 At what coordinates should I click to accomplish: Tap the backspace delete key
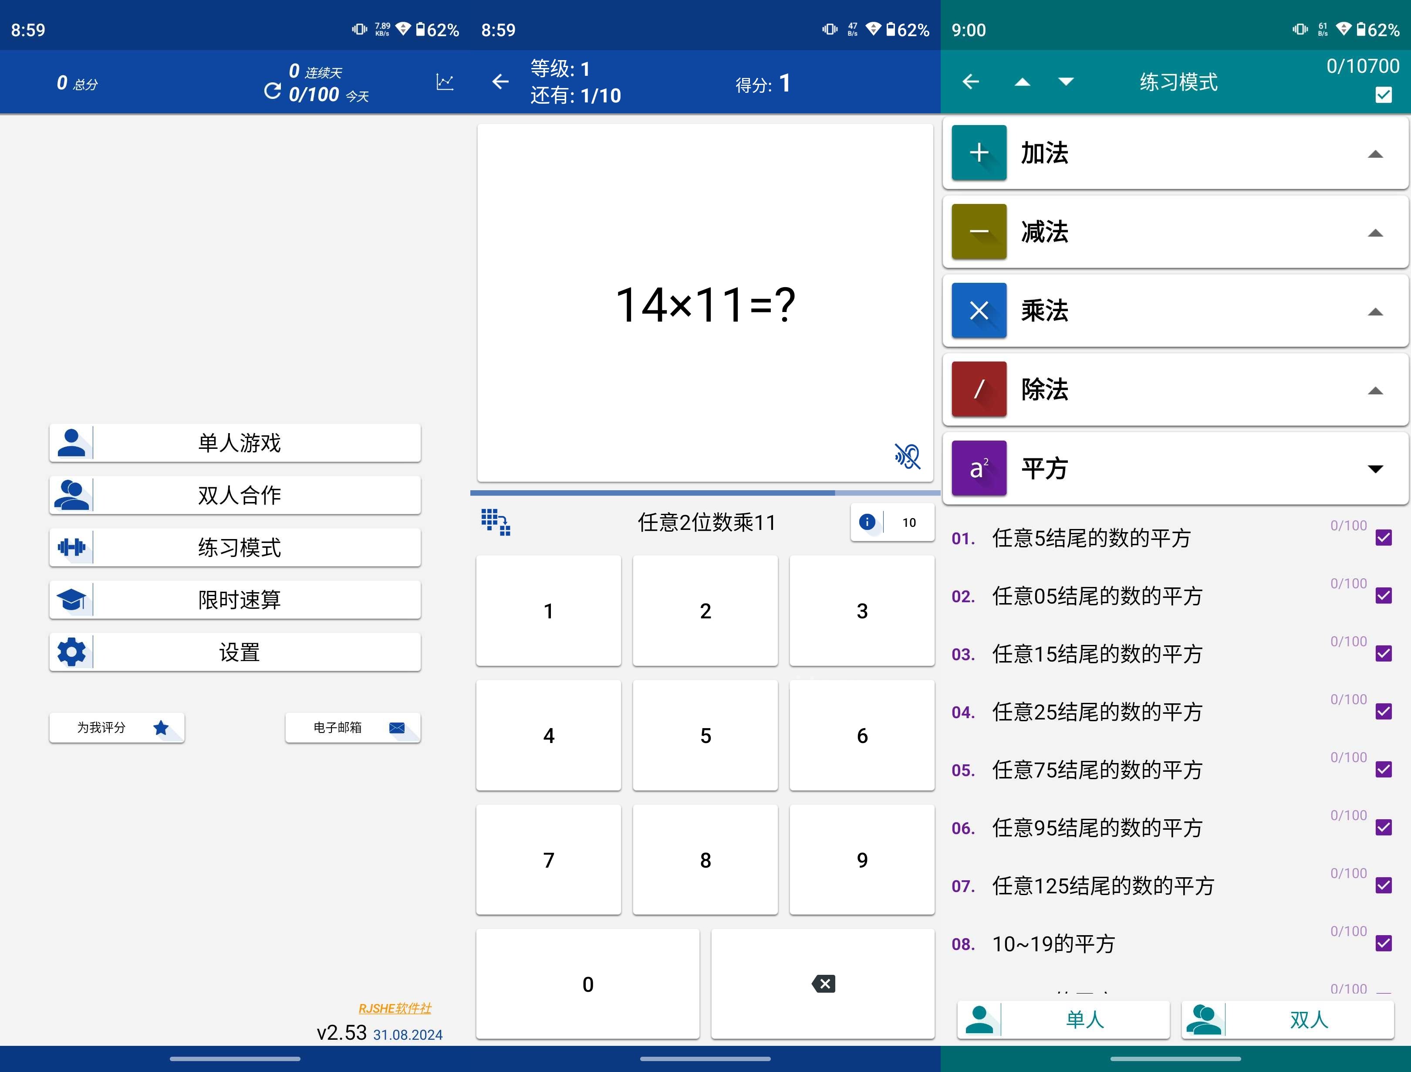coord(823,984)
